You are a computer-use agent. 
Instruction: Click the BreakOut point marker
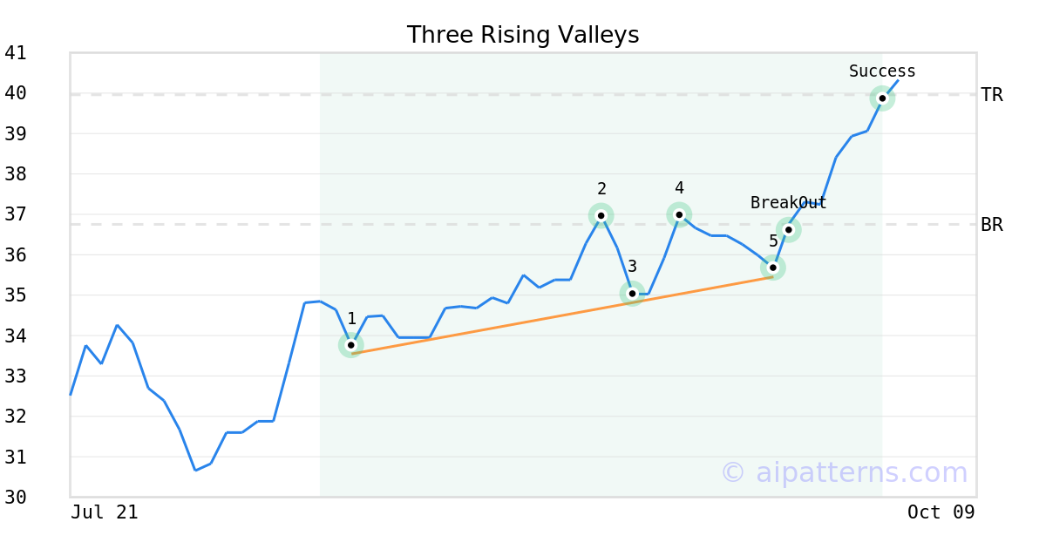tap(788, 230)
